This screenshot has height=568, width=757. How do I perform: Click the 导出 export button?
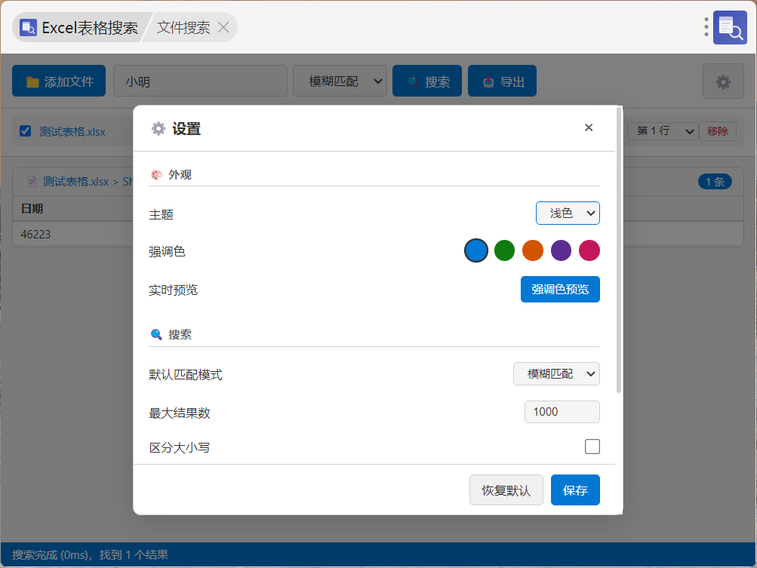click(502, 81)
